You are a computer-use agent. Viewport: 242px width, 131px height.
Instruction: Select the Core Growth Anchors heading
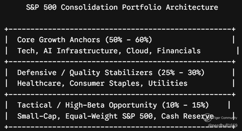coord(59,40)
